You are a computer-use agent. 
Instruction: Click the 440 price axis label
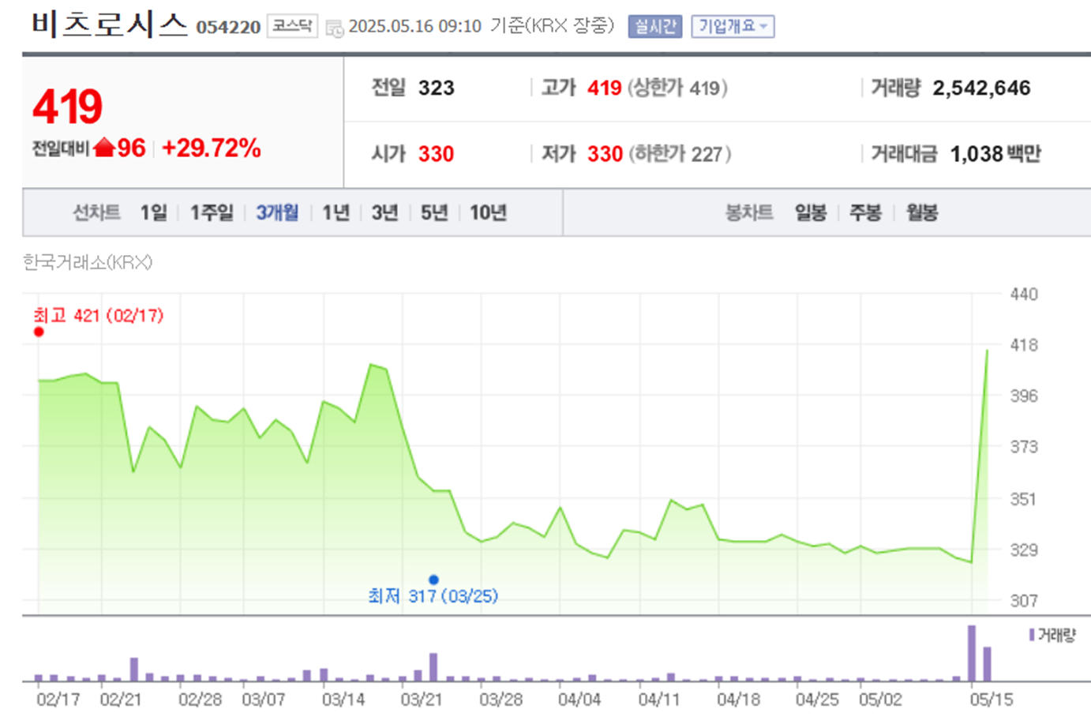click(1024, 295)
